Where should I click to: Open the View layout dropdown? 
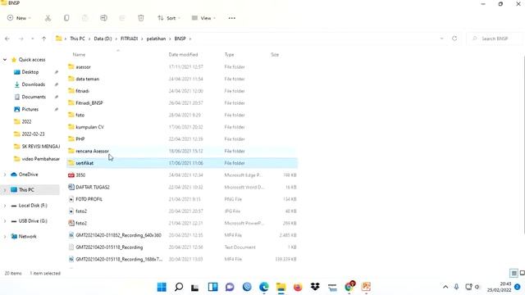(x=203, y=18)
